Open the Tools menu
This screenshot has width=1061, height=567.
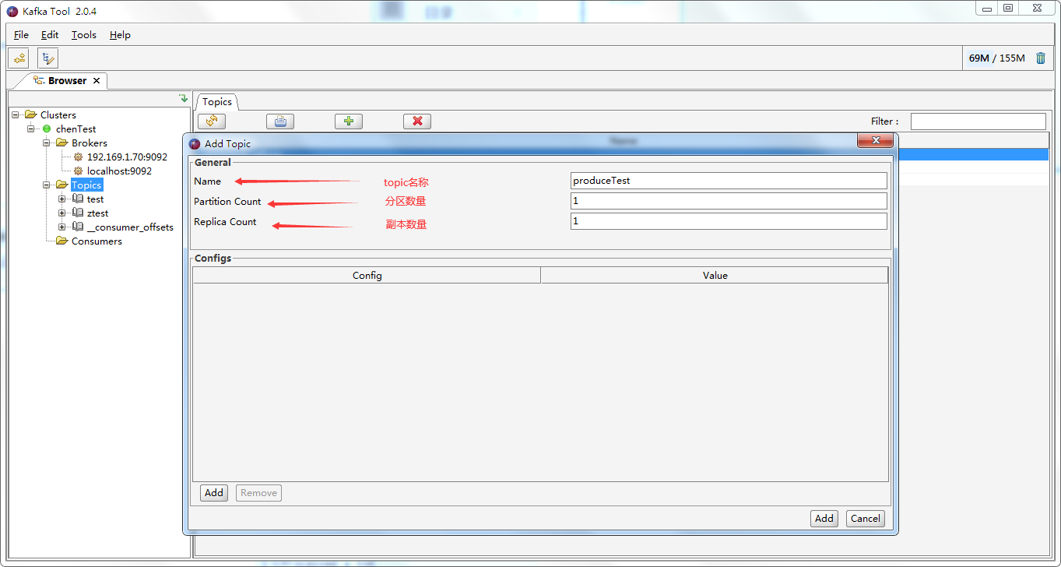click(x=84, y=35)
